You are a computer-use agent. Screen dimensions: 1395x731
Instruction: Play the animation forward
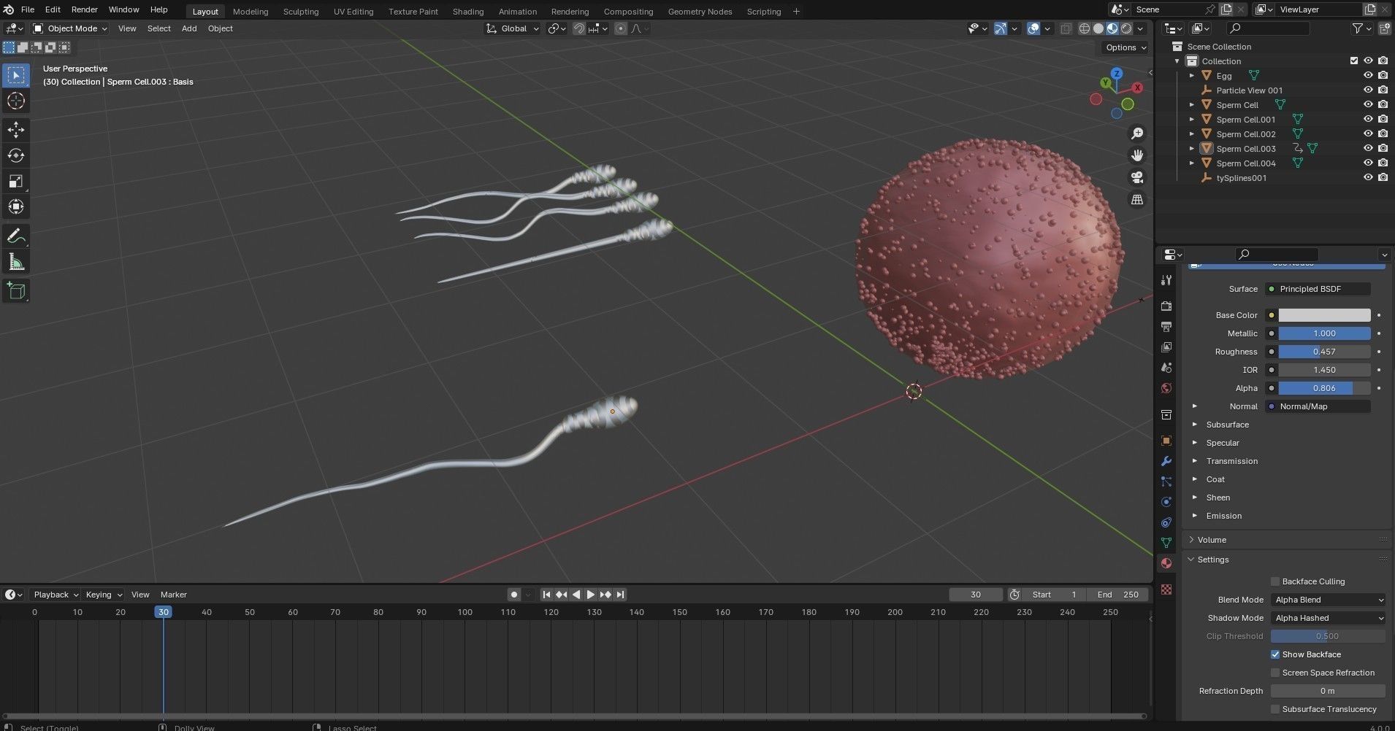[590, 595]
